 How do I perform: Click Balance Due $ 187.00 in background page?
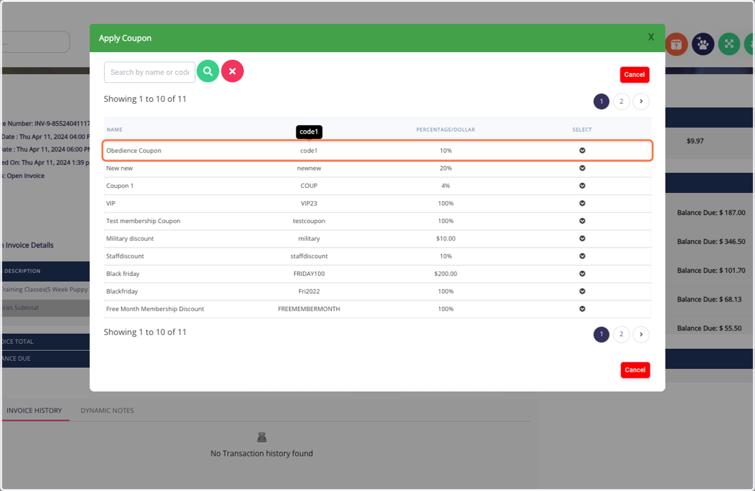[x=711, y=212]
